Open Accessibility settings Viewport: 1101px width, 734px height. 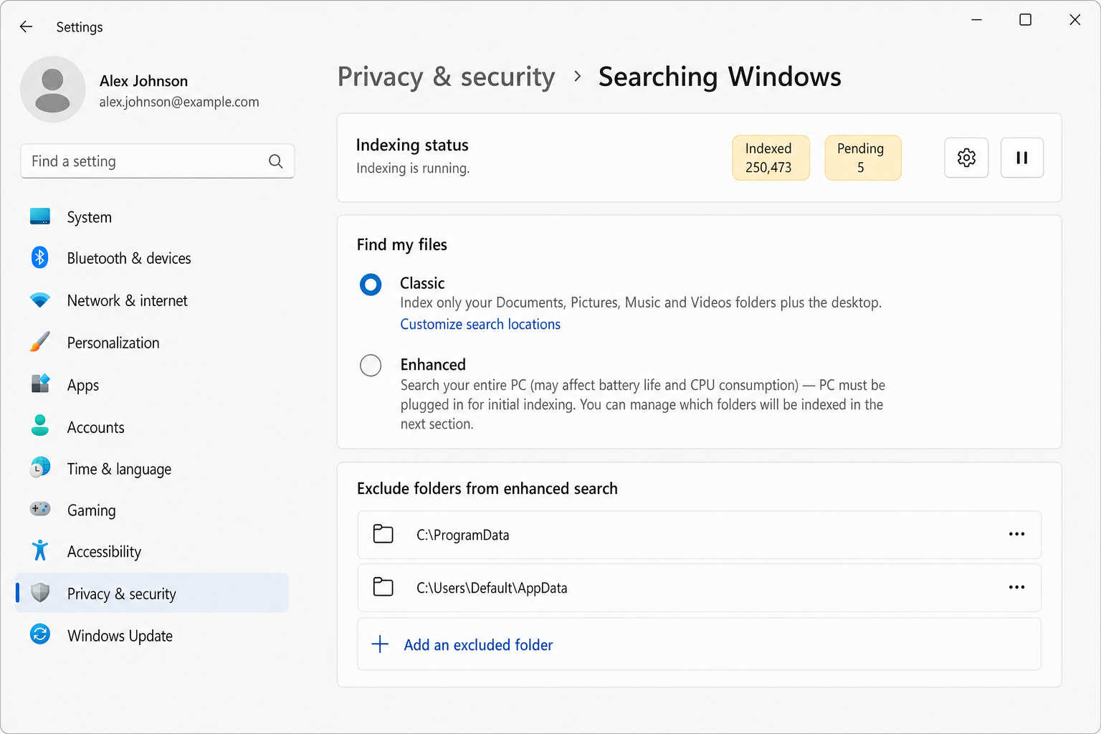pos(152,551)
